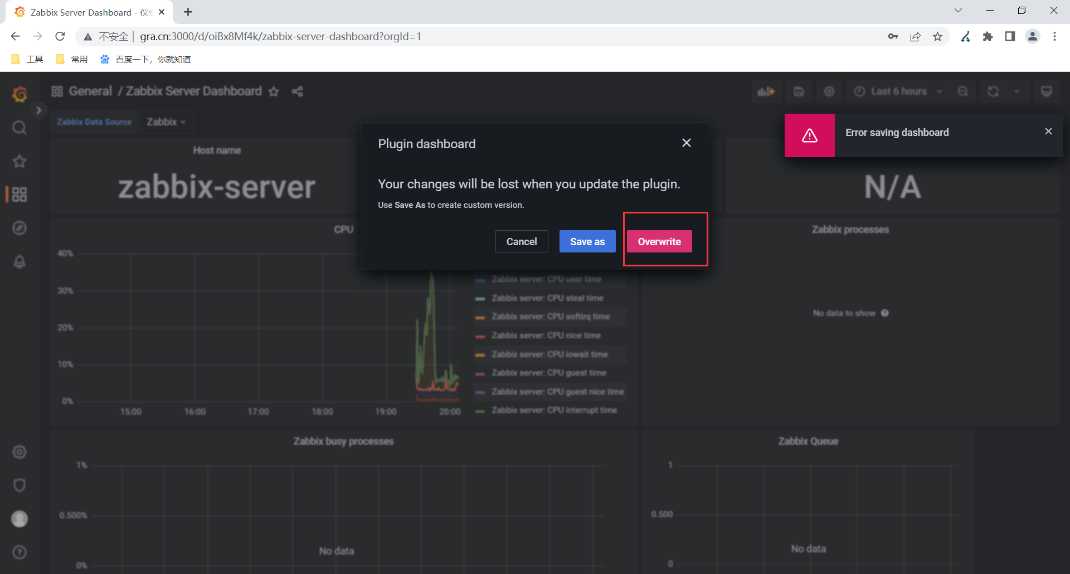
Task: Open the Explore compass sidebar icon
Action: click(20, 228)
